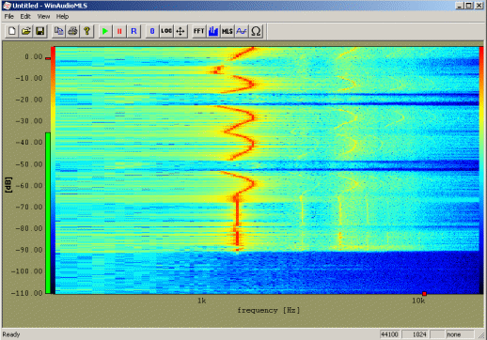Toggle the crosshair move tool
Image resolution: width=487 pixels, height=340 pixels.
[x=181, y=31]
